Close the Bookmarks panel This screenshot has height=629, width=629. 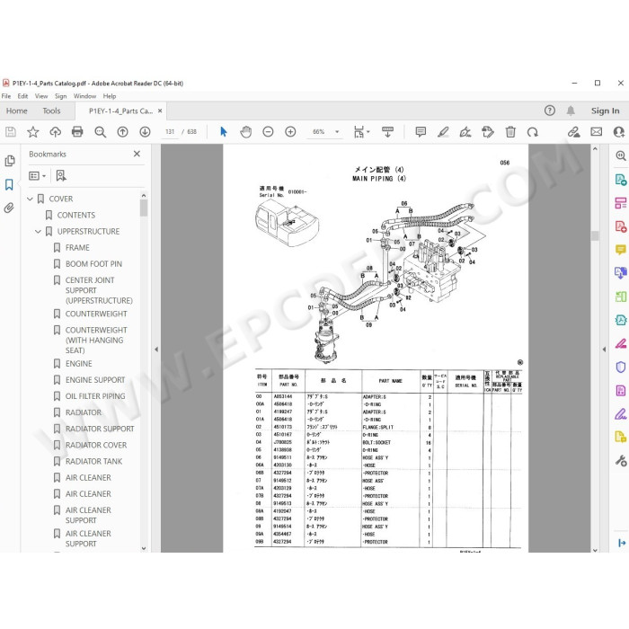click(137, 154)
